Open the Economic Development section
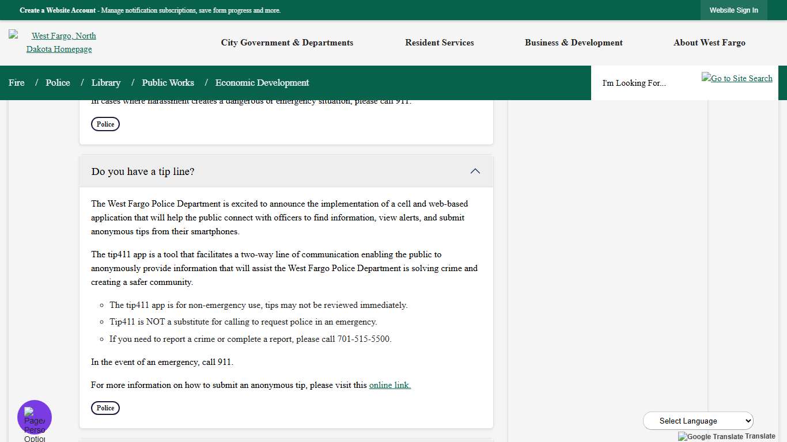The height and width of the screenshot is (442, 787). [262, 82]
